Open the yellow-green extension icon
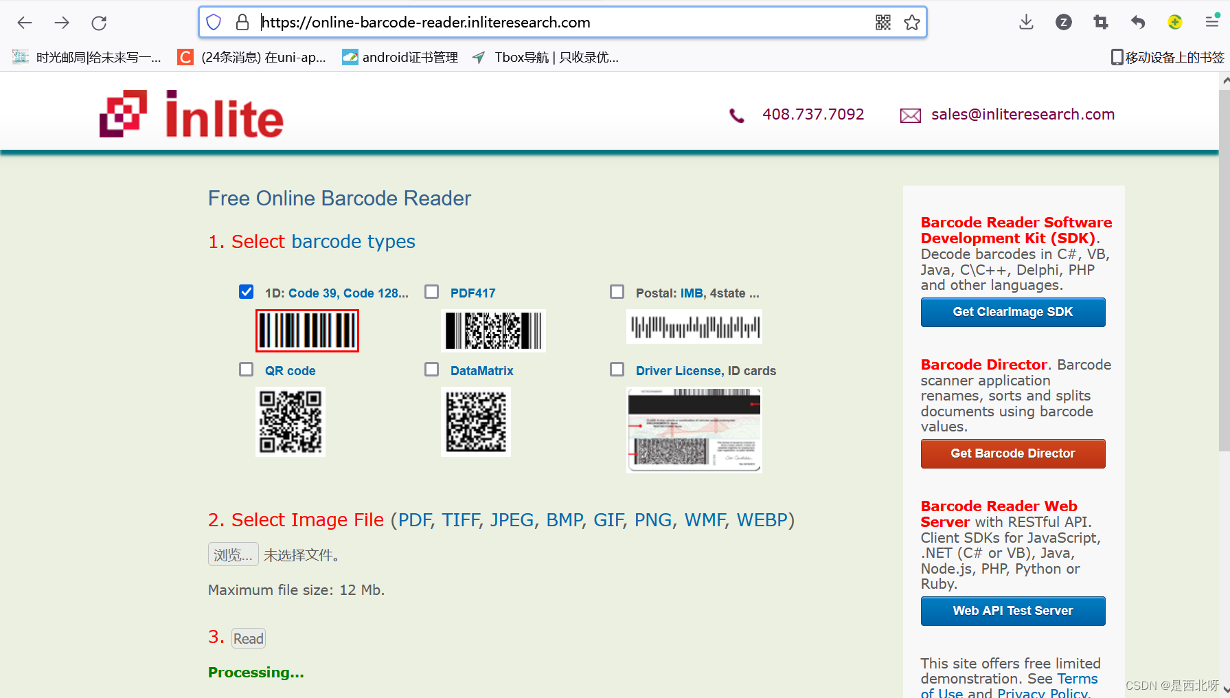1230x698 pixels. click(1175, 23)
